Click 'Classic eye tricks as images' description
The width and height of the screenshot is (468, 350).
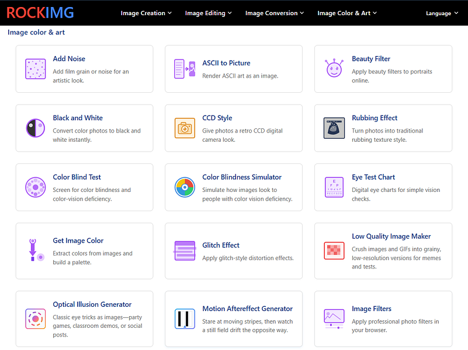[x=98, y=326]
